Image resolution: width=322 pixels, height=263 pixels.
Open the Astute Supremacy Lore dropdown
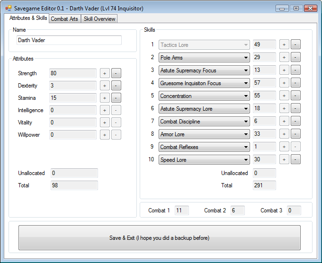coord(204,108)
